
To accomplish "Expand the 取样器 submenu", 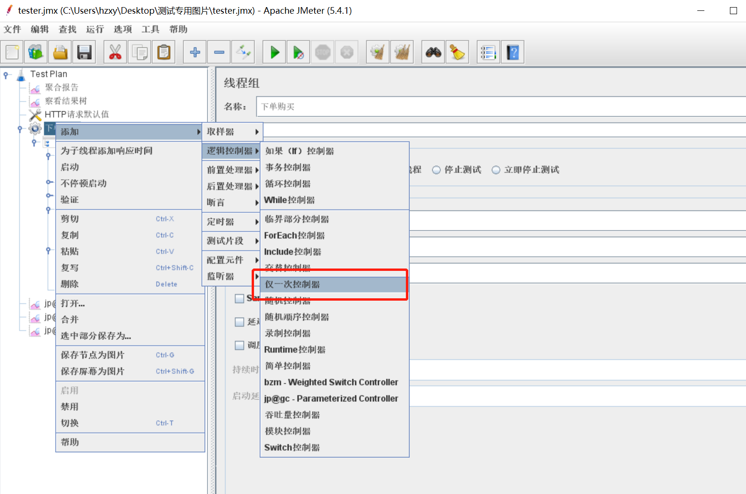I will (x=232, y=132).
